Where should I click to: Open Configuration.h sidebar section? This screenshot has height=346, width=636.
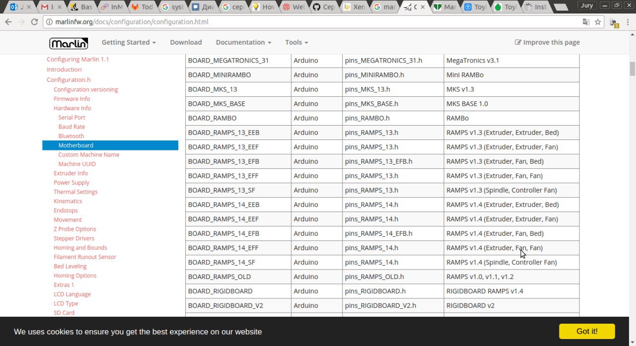point(69,79)
